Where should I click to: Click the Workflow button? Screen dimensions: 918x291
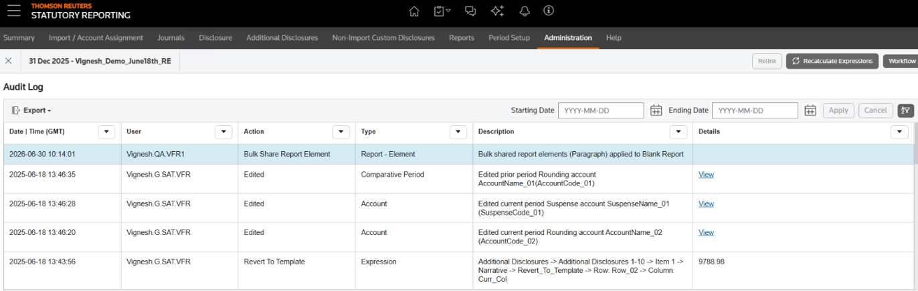pos(901,61)
